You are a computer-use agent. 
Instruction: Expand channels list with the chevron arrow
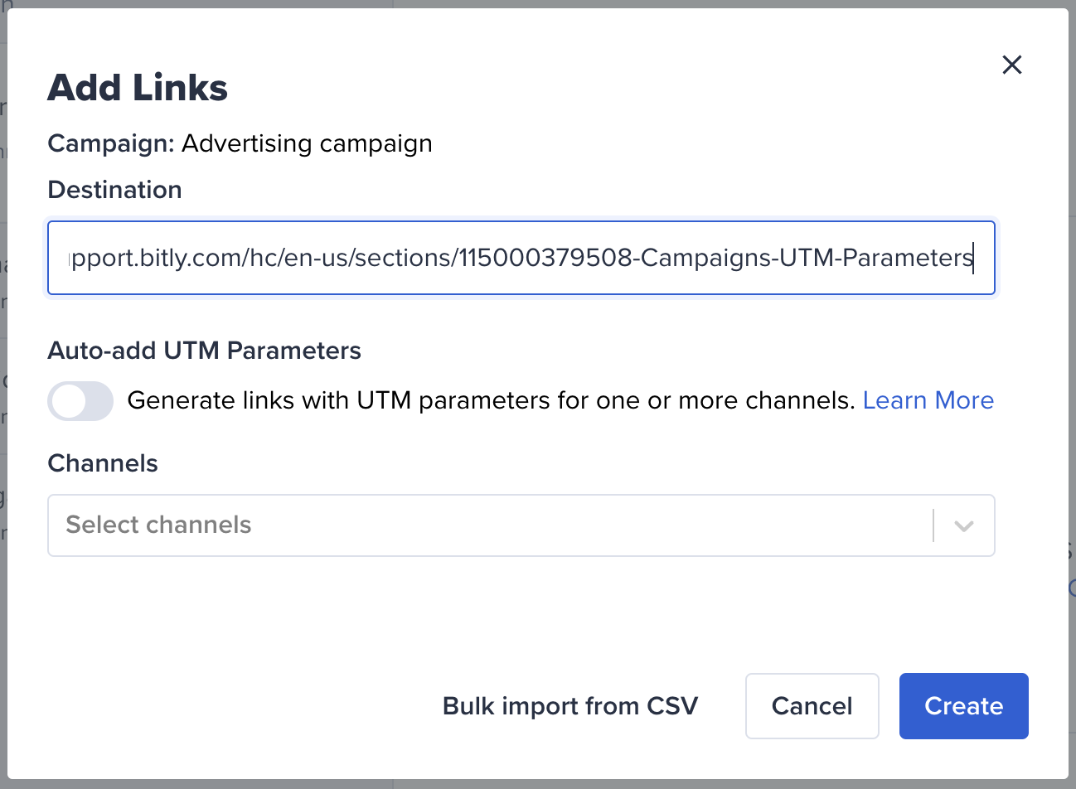click(x=963, y=525)
